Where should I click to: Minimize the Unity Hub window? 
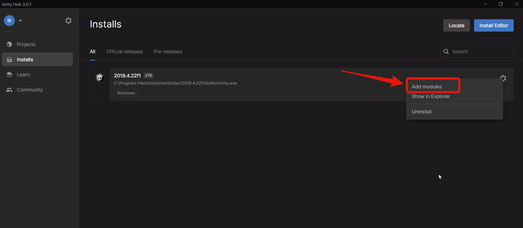tap(486, 4)
